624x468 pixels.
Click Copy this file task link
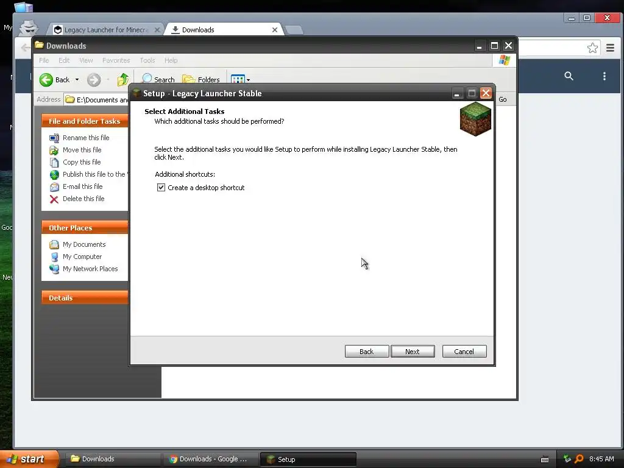coord(82,162)
